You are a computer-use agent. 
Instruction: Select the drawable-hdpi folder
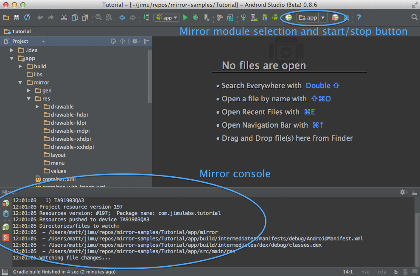[x=66, y=115]
